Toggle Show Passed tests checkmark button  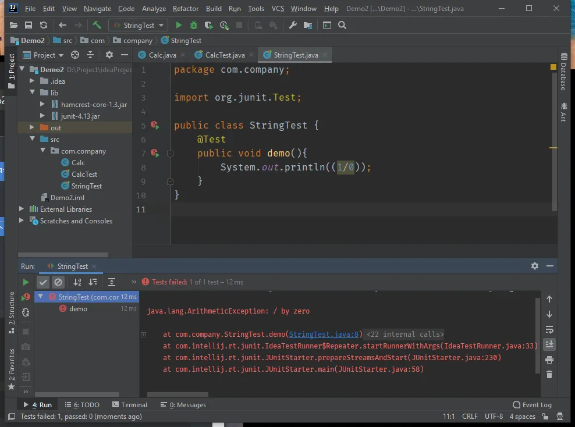[x=43, y=282]
